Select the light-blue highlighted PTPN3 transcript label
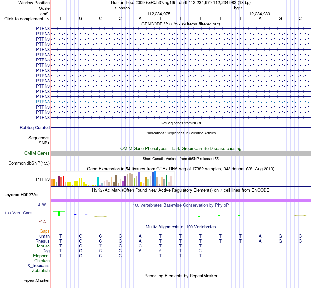311x288 pixels. coord(43,102)
